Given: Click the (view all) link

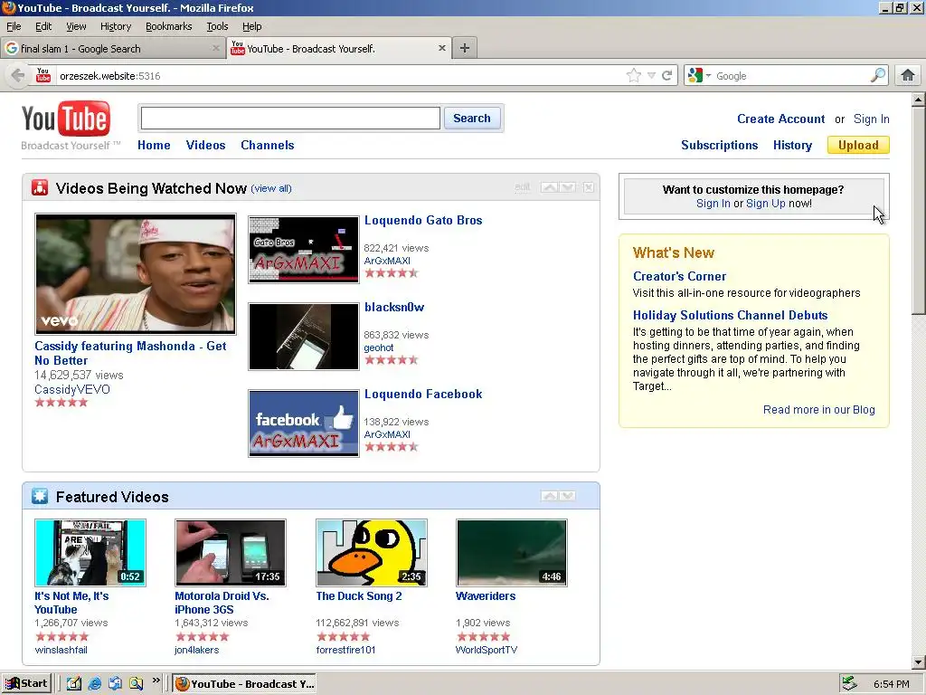Looking at the screenshot, I should (271, 188).
